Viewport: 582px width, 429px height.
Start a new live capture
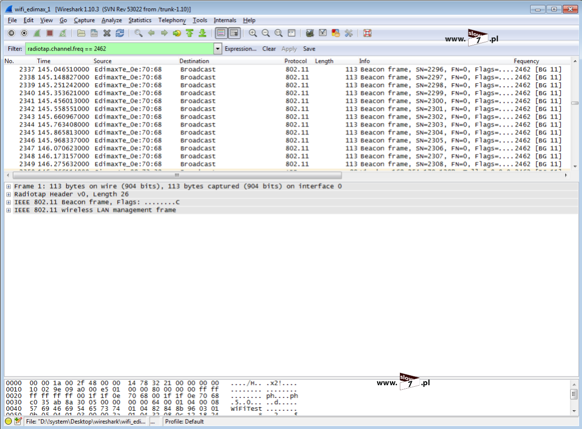click(x=37, y=33)
